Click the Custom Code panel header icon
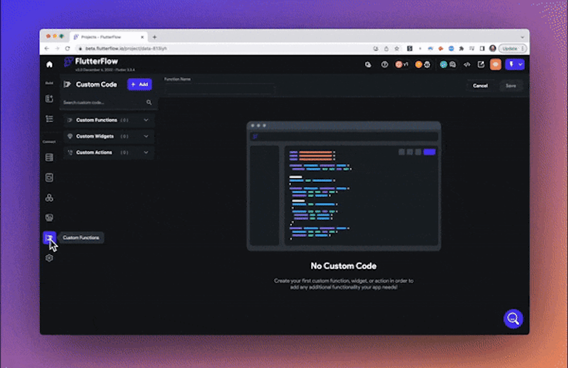 67,85
